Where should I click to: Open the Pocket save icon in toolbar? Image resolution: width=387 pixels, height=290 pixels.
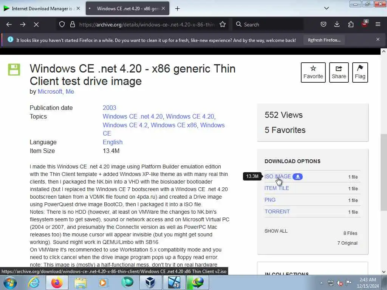(324, 25)
